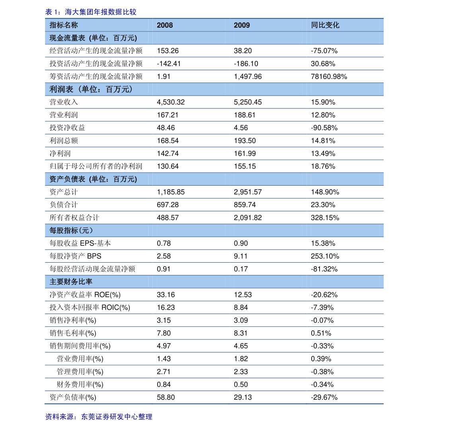
Task: Select the change value 78160.98%
Action: pos(329,77)
